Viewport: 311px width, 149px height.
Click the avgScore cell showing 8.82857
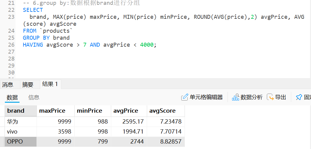tap(165, 141)
